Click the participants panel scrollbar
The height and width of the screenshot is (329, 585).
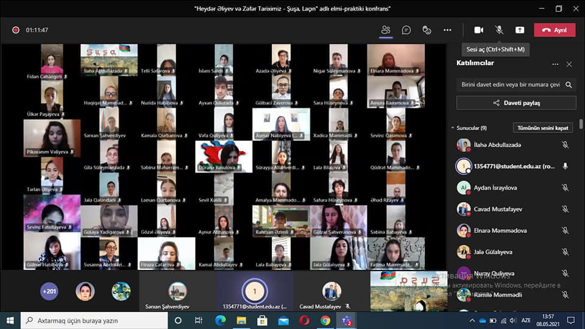click(581, 124)
